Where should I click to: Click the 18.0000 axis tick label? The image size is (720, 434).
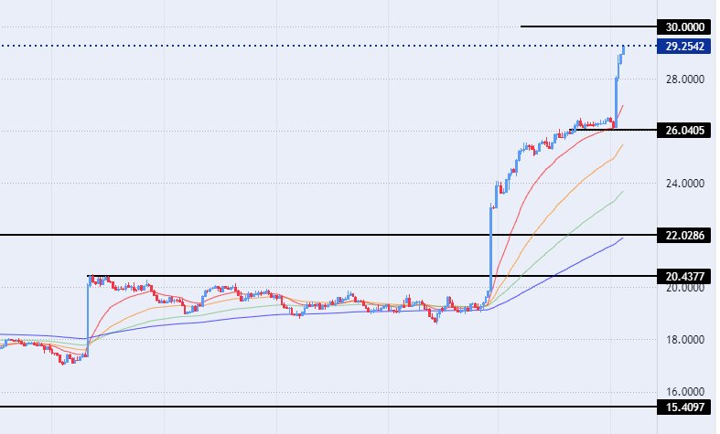coord(683,340)
